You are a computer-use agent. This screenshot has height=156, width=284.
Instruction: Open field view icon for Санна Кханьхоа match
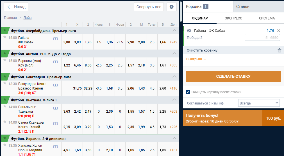[x=55, y=124]
